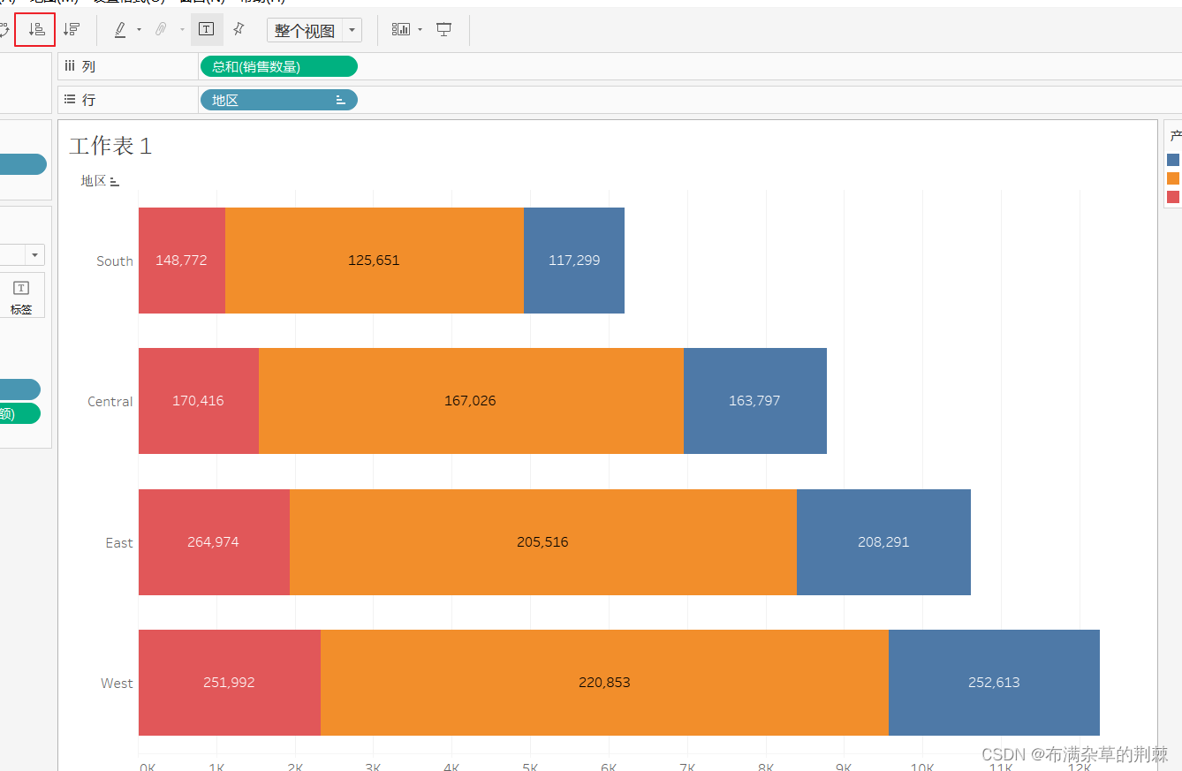Click the columns shelf icon labeled 列

[x=71, y=66]
